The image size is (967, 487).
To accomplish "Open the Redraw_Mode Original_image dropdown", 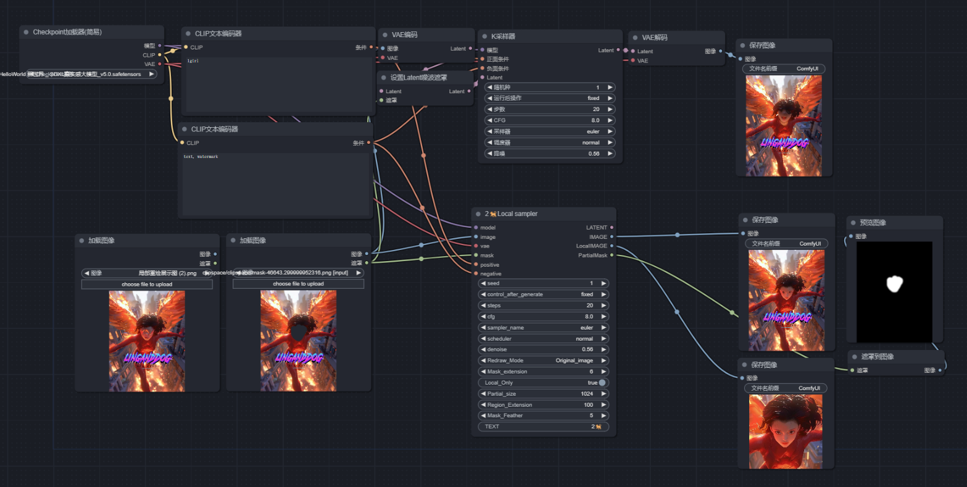I will [x=543, y=360].
